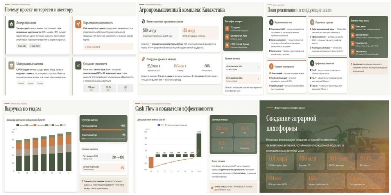Click the info icon in the Terminal value note
Viewport: 391px width, 195px height.
(x=212, y=188)
